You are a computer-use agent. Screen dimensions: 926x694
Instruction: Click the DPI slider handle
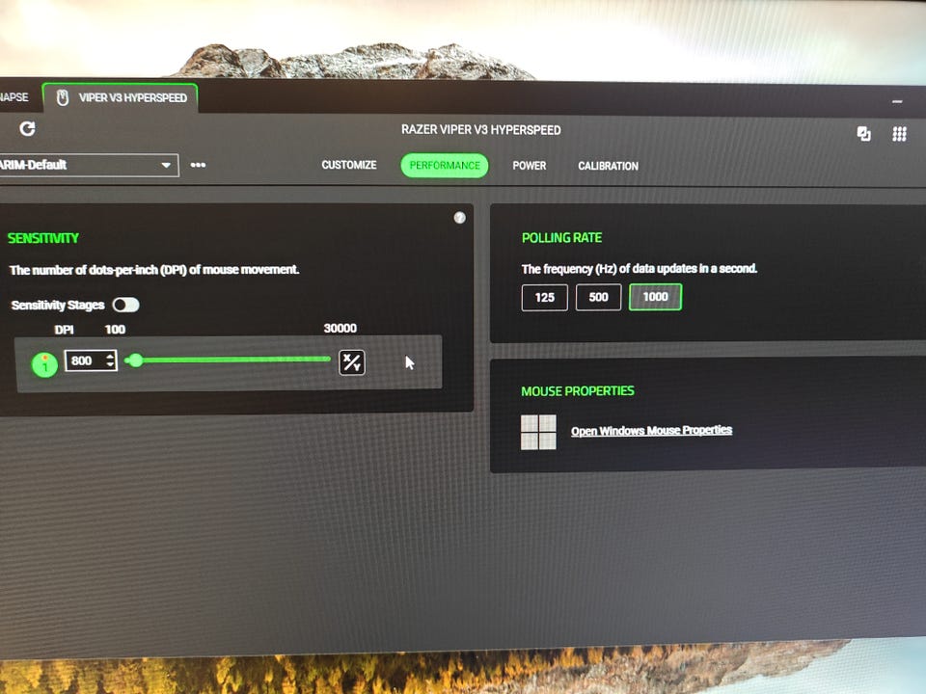click(136, 360)
